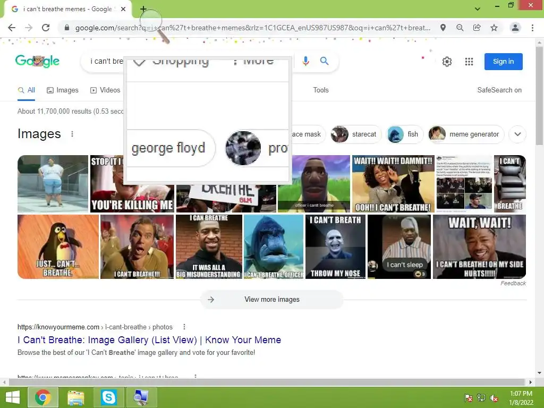Open the Oprah 'WAIT!! WAIT!! DAMMIT!!' thumbnail

[393, 183]
